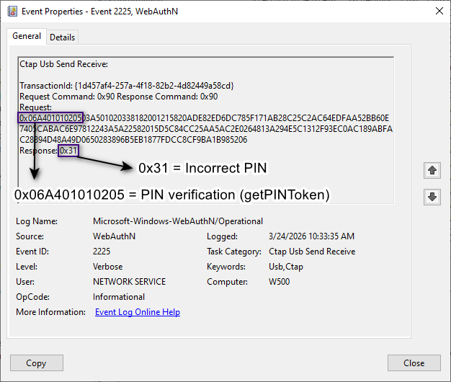
Task: Copy the event details
Action: click(37, 363)
